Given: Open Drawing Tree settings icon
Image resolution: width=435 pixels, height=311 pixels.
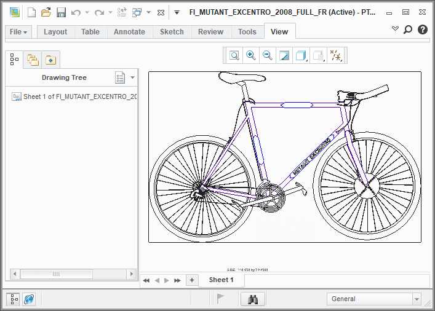Looking at the screenshot, I should pyautogui.click(x=120, y=77).
